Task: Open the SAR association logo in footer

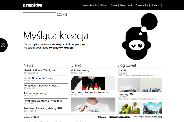Action: click(x=135, y=117)
